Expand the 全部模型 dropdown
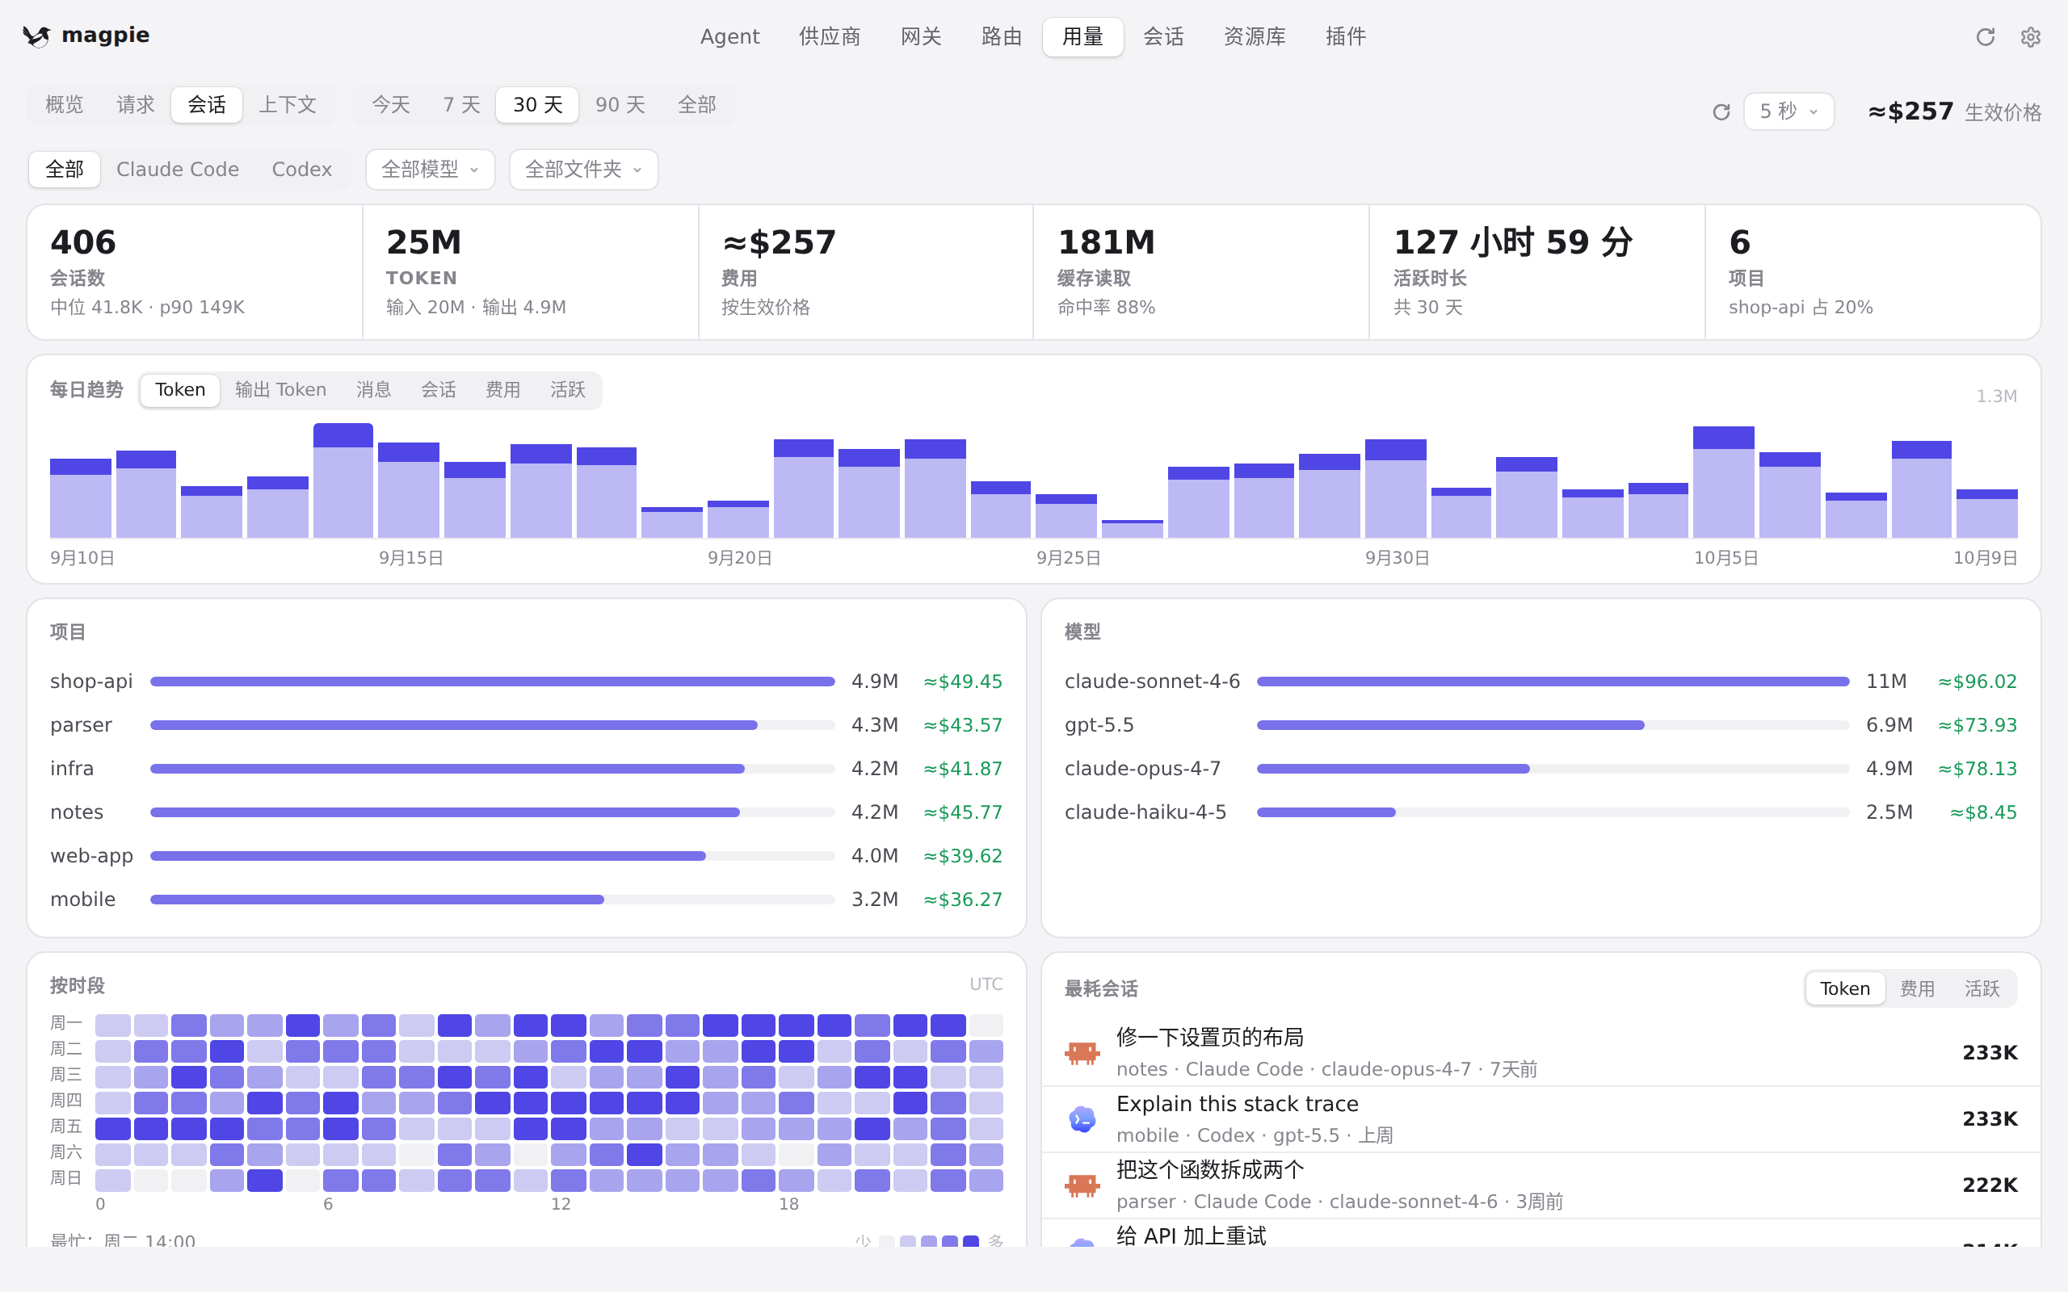 tap(430, 170)
